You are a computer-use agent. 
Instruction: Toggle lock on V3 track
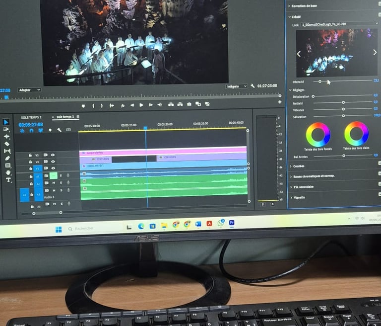pos(30,155)
